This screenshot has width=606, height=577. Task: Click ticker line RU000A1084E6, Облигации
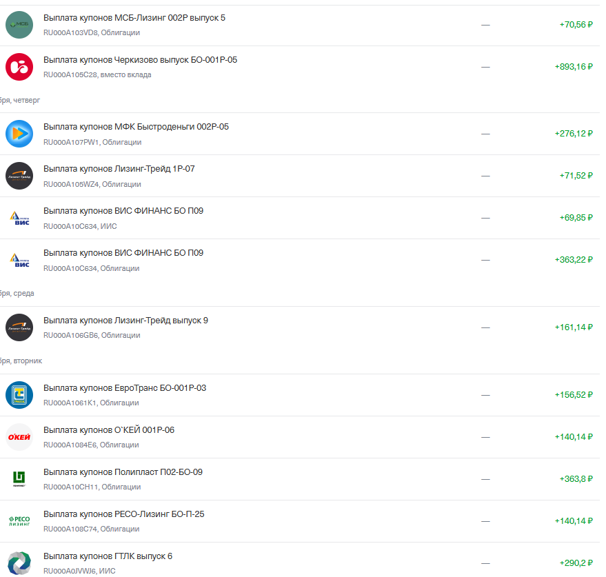(x=91, y=445)
